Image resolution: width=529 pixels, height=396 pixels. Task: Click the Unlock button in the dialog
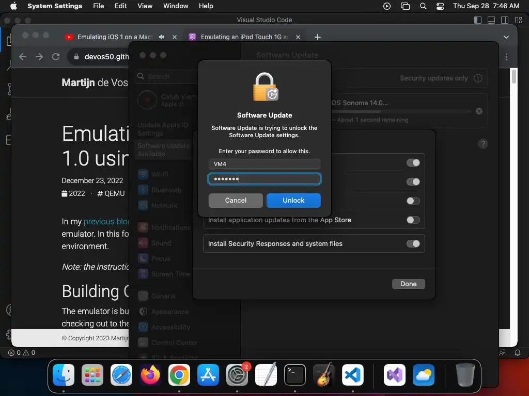click(293, 201)
